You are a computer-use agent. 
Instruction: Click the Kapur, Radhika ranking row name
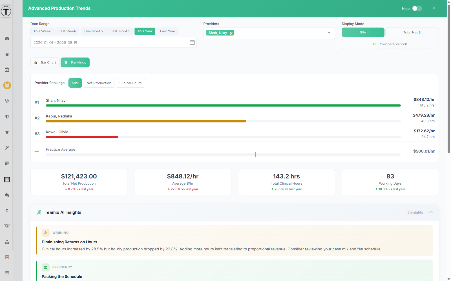[x=59, y=116]
